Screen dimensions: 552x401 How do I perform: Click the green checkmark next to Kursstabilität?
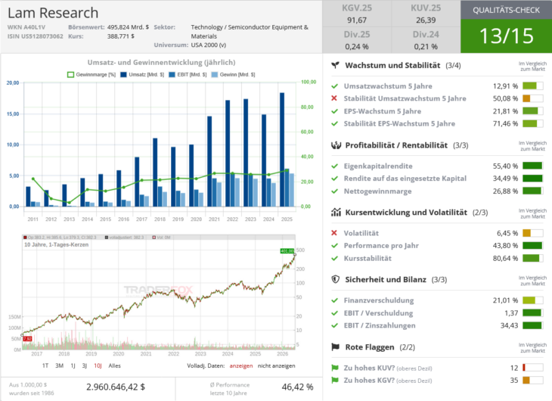[334, 258]
